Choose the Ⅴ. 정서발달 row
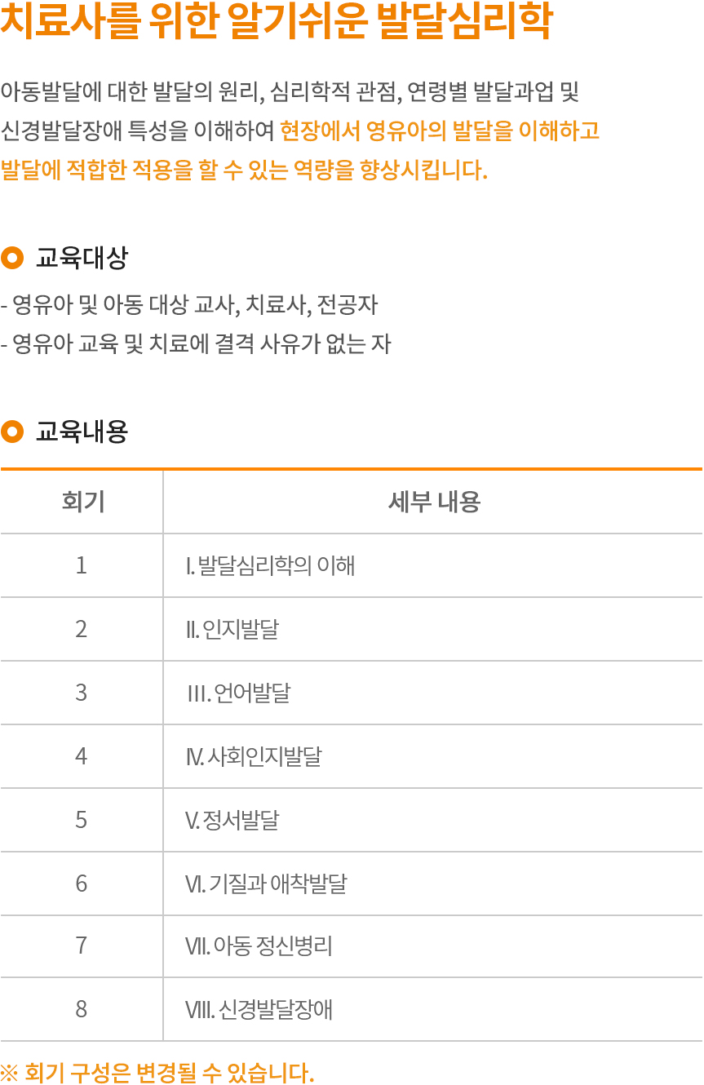Image resolution: width=704 pixels, height=1085 pixels. click(x=232, y=820)
